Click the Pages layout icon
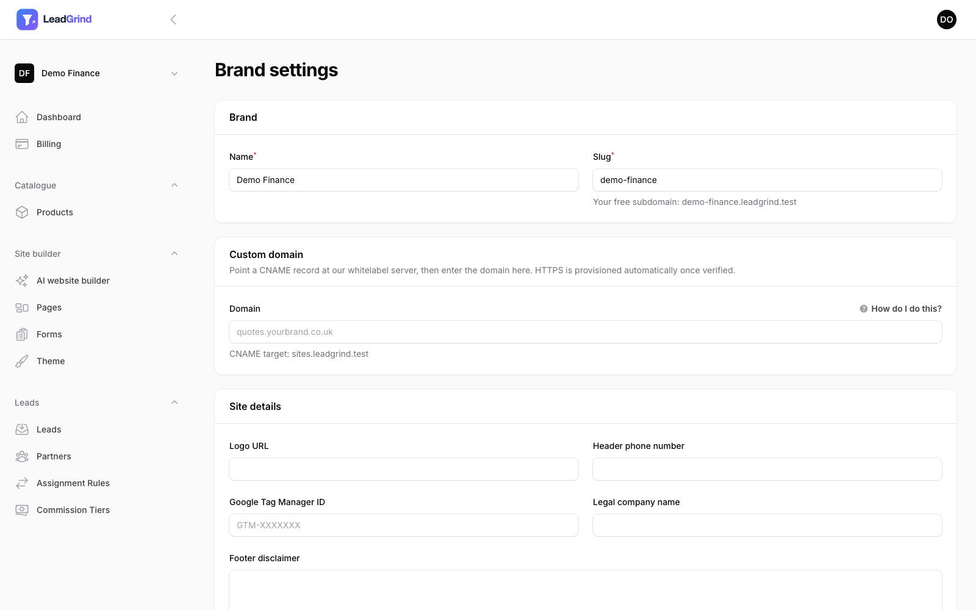Image resolution: width=976 pixels, height=610 pixels. (x=22, y=307)
